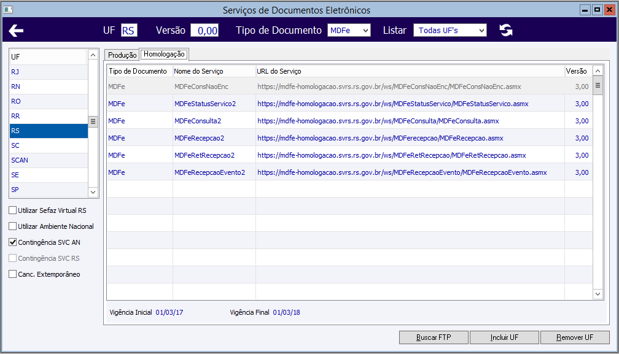Select SC in the UF list
The width and height of the screenshot is (619, 354).
(48, 145)
